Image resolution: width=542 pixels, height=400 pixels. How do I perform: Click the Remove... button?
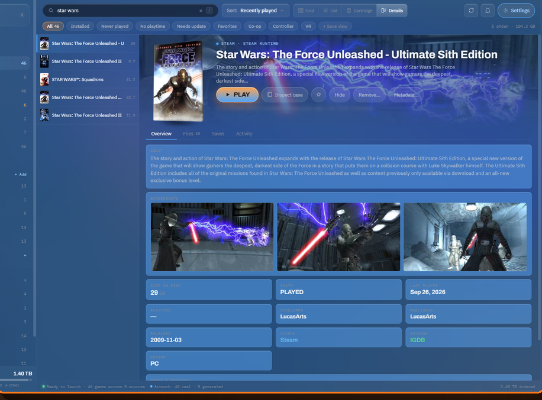(x=369, y=95)
